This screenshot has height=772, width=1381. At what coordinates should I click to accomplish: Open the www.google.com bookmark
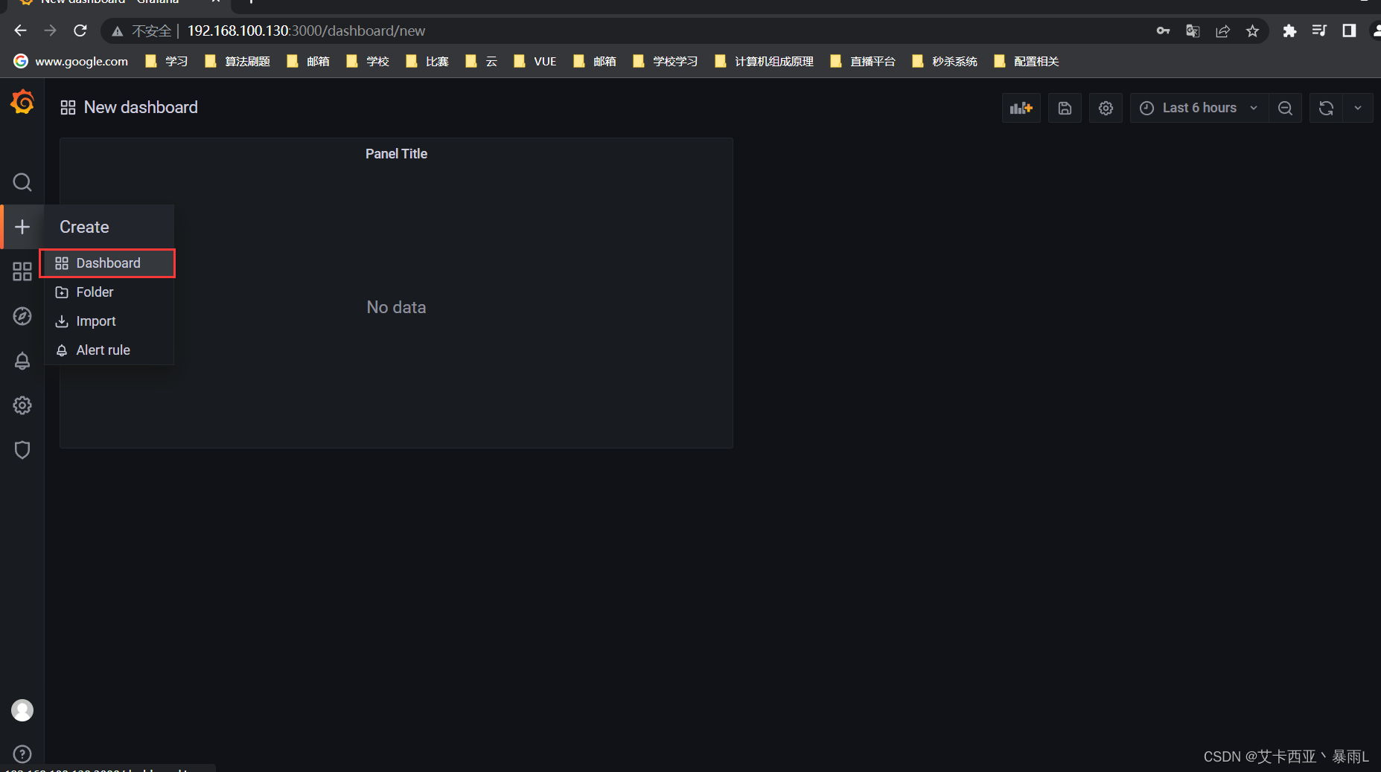coord(71,61)
